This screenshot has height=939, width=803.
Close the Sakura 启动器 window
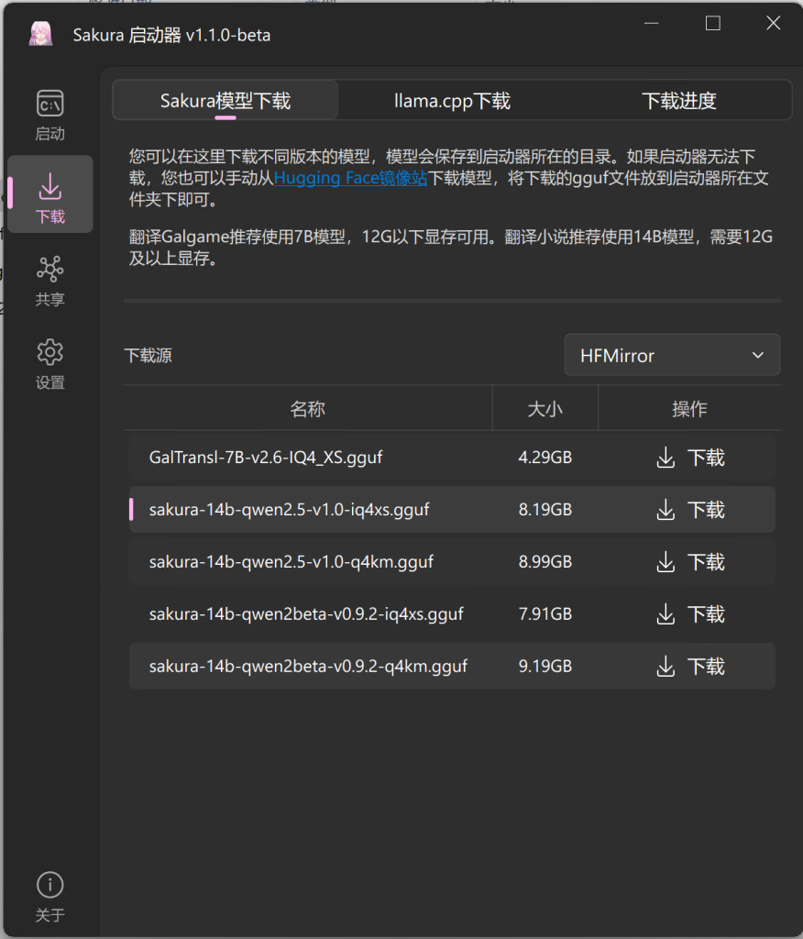point(773,23)
